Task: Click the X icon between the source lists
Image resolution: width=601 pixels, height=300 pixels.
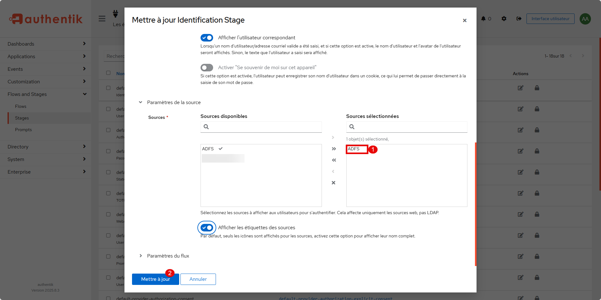Action: [334, 183]
